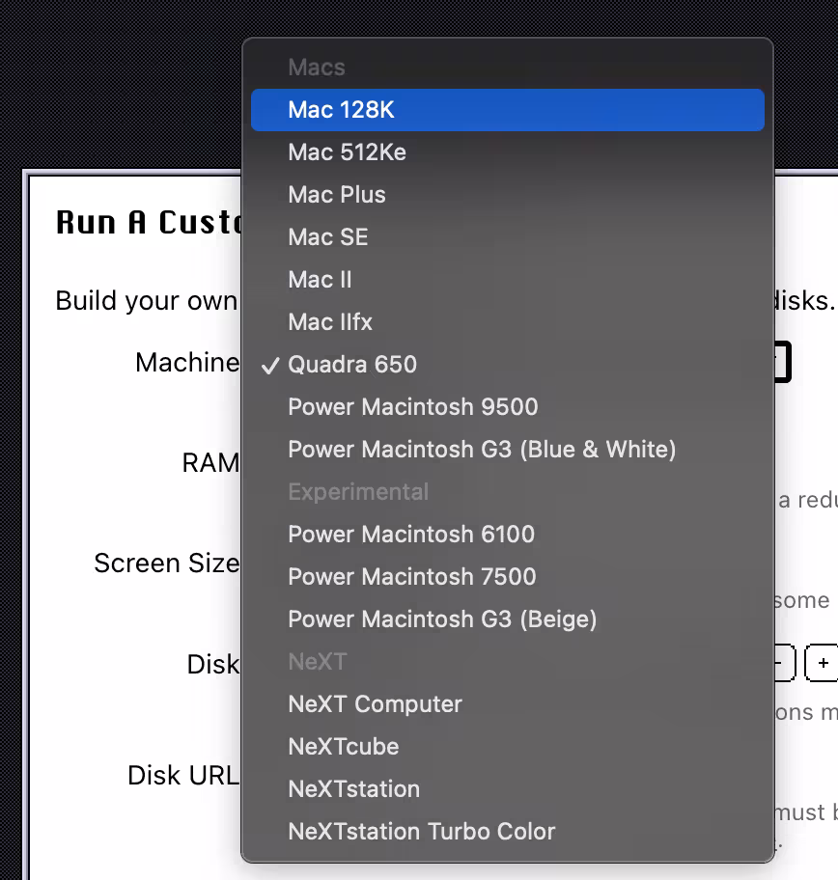Select NeXTcube from the list
Image resolution: width=838 pixels, height=880 pixels.
click(507, 747)
